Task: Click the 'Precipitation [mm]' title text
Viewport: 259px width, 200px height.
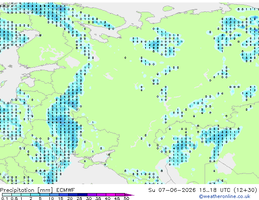Action: 27,190
